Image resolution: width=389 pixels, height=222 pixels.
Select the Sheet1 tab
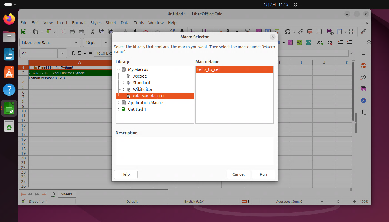coord(67,194)
